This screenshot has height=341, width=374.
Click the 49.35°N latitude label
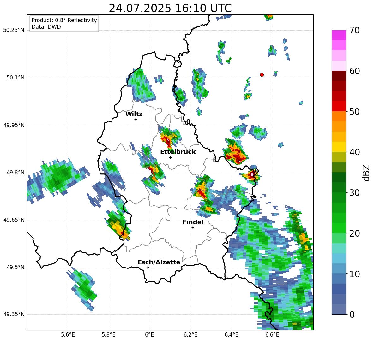click(14, 314)
